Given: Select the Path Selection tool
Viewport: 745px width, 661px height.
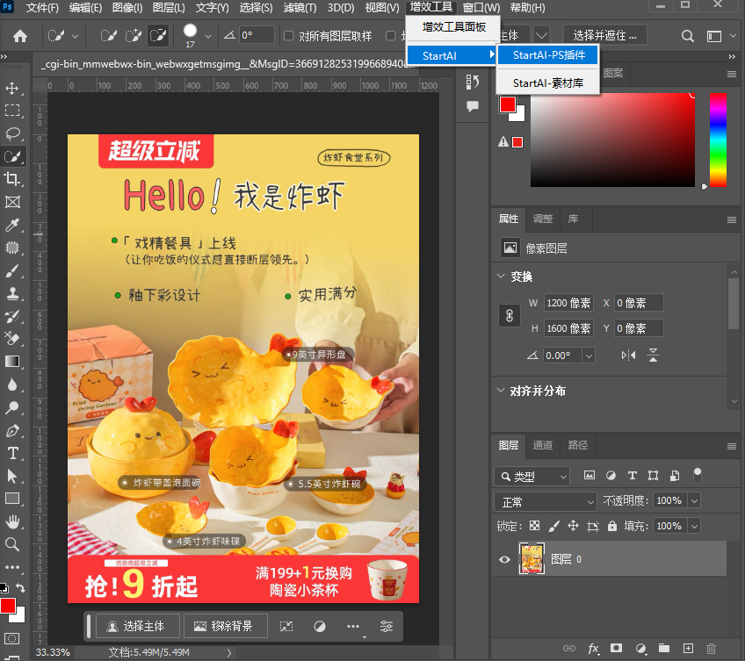Looking at the screenshot, I should [x=12, y=476].
